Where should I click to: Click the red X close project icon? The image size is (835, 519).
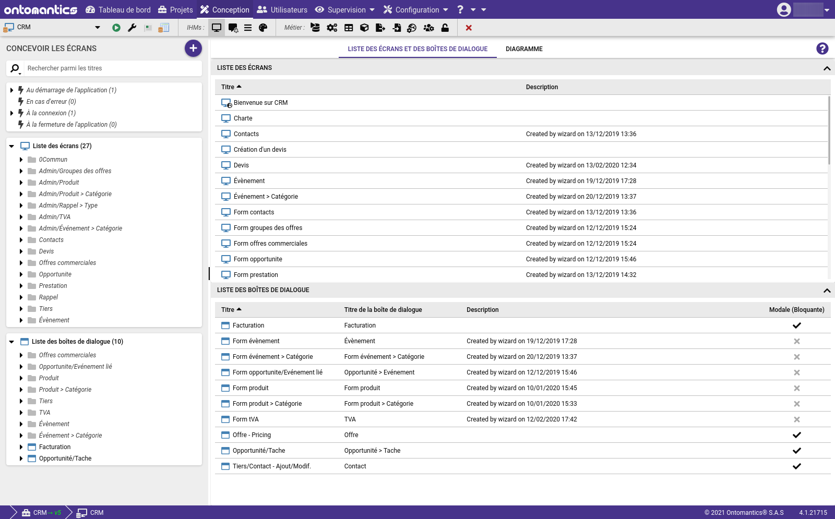point(469,28)
